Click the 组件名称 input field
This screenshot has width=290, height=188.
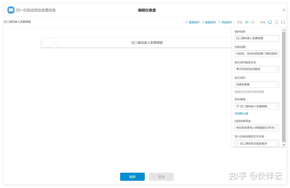pos(257,38)
